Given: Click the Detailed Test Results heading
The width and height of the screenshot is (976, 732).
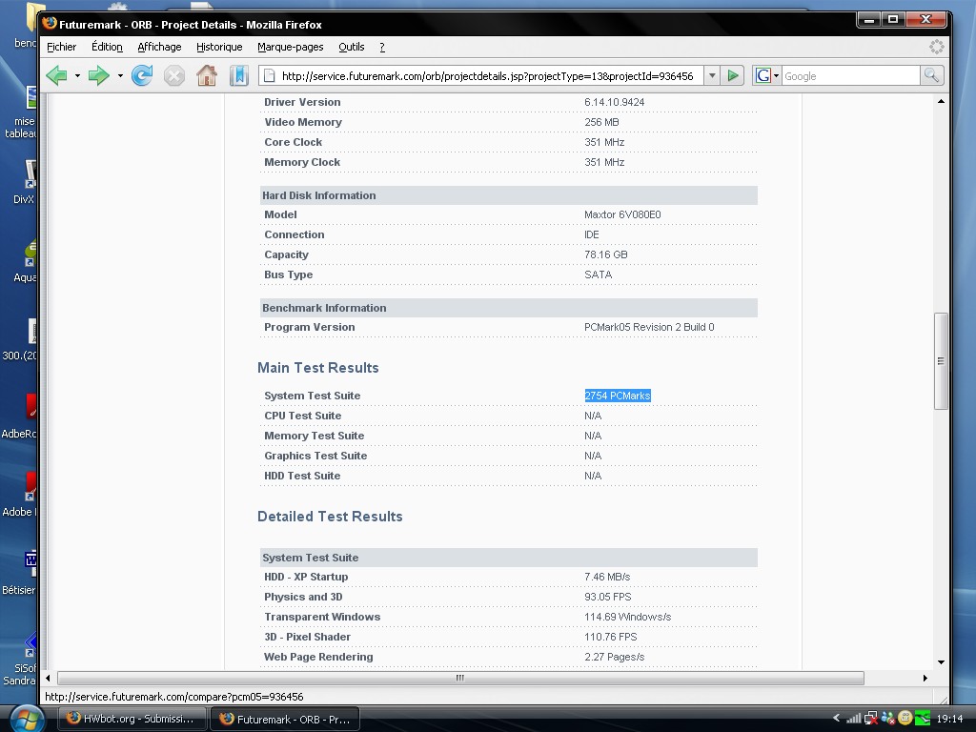Looking at the screenshot, I should [x=330, y=517].
